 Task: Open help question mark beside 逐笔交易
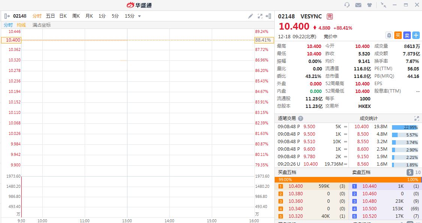coord(301,118)
